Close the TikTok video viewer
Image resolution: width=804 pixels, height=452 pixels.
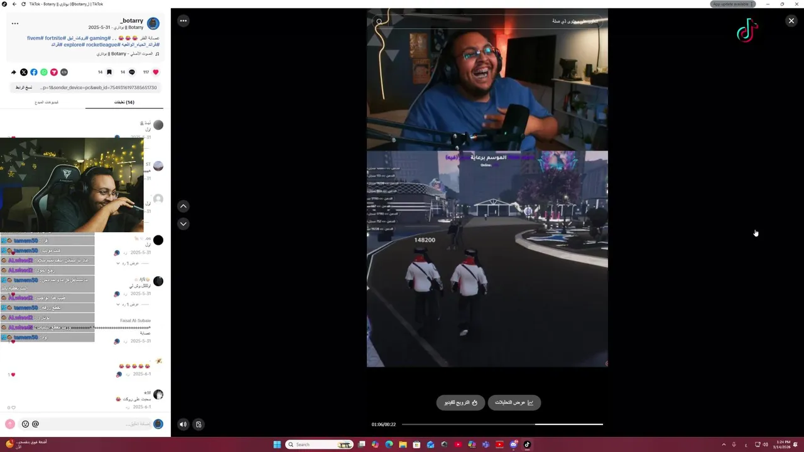(791, 21)
